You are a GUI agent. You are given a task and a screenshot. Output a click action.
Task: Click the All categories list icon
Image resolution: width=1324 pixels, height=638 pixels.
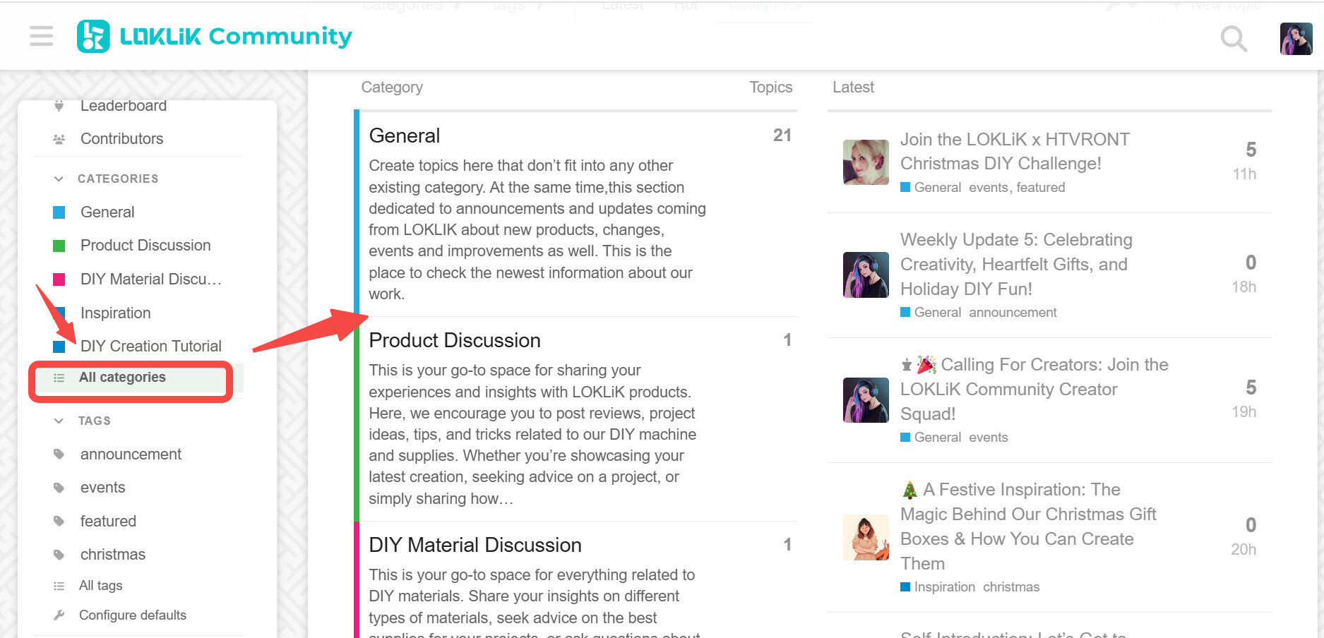coord(59,378)
